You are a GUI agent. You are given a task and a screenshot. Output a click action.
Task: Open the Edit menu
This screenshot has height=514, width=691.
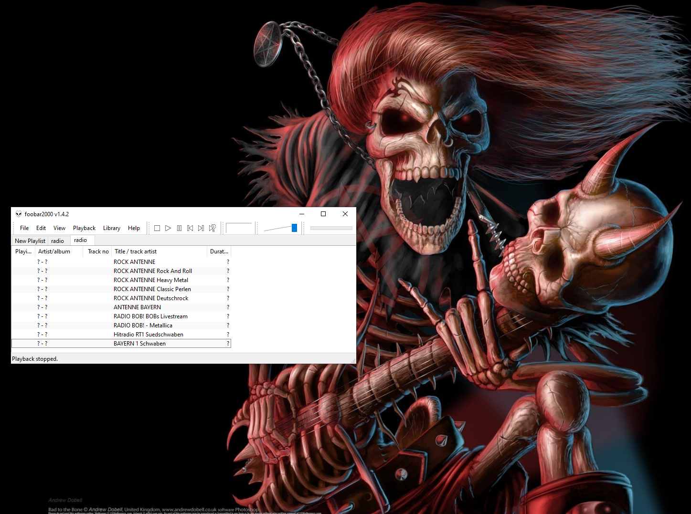41,228
